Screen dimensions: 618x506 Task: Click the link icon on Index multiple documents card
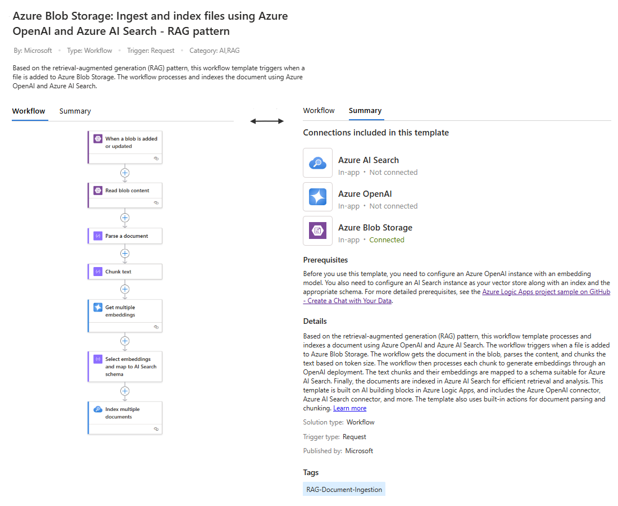[x=156, y=429]
